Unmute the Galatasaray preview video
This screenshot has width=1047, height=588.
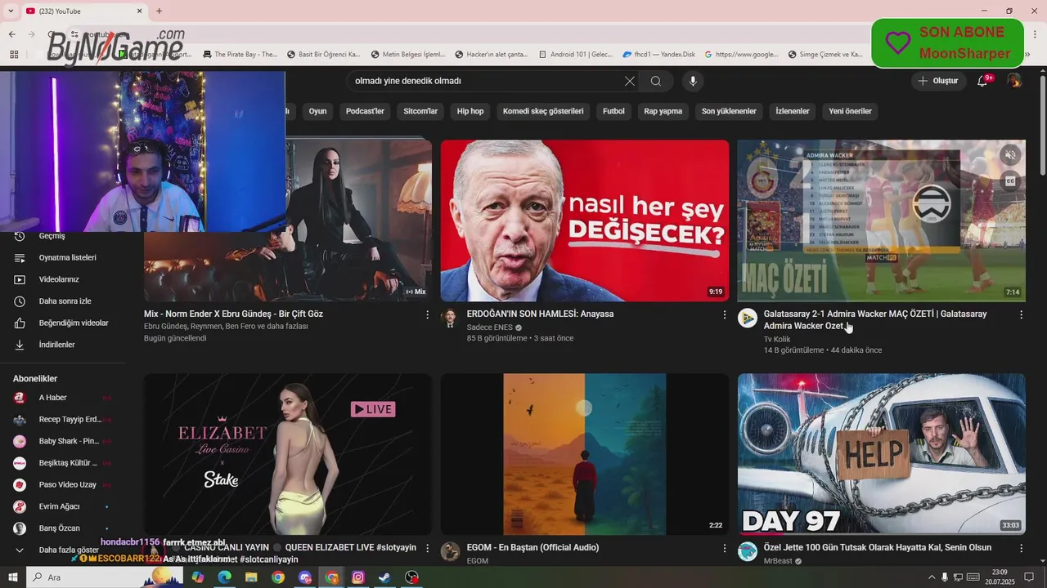coord(1010,155)
